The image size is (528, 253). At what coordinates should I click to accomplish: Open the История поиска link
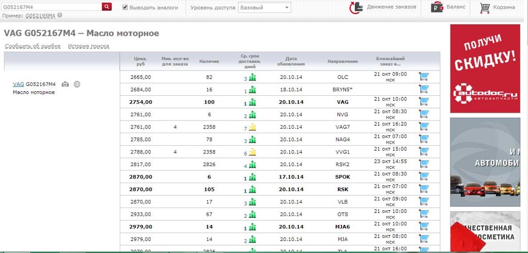click(89, 46)
